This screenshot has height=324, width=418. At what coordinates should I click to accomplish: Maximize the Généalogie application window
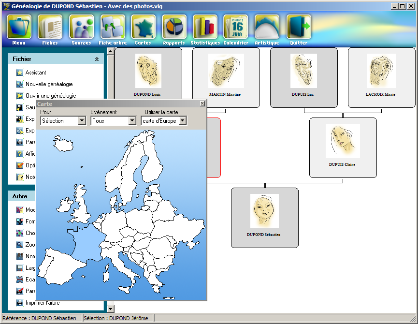point(403,6)
